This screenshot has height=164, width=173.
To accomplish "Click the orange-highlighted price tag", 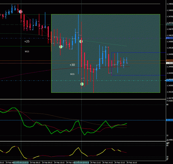I will pos(170,60).
